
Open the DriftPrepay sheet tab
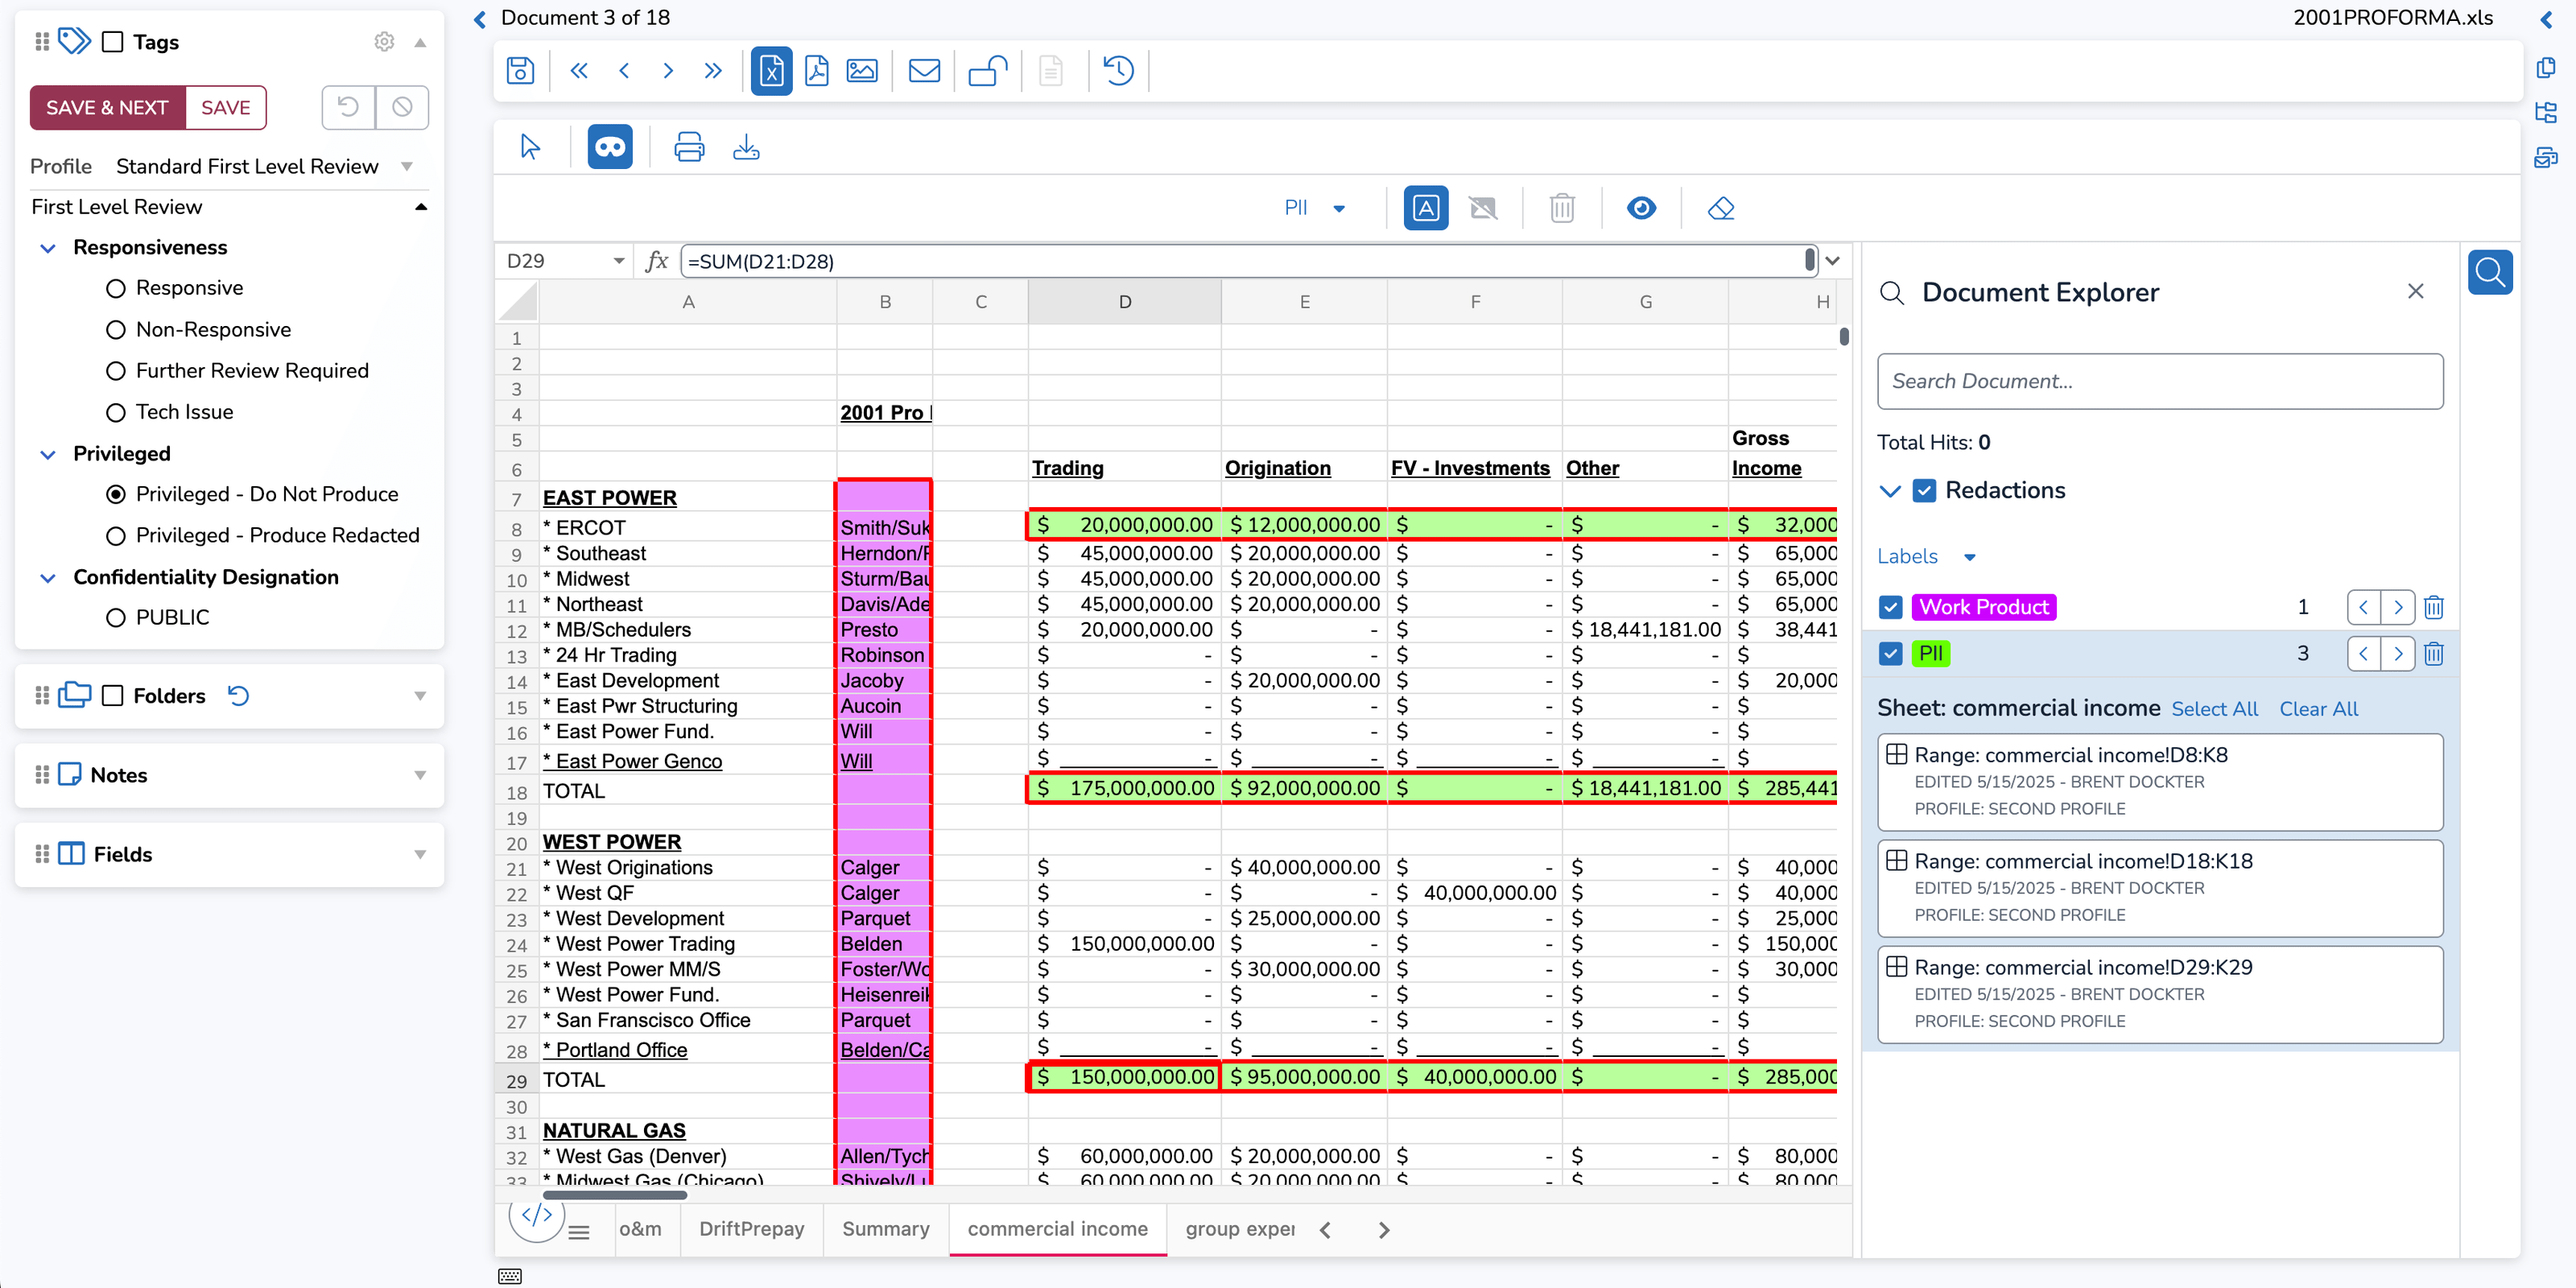coord(751,1229)
